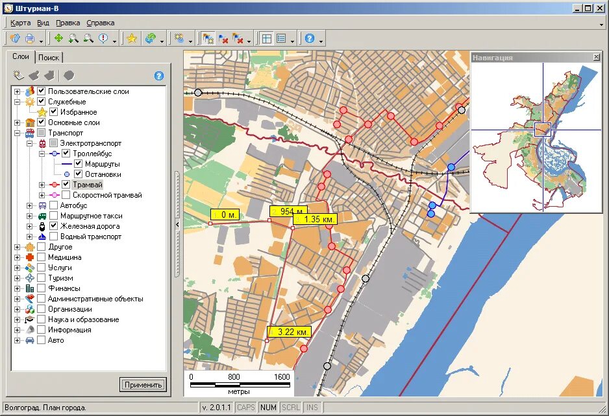Uncheck the Остановки checkbox
This screenshot has height=416, width=609.
[x=79, y=174]
